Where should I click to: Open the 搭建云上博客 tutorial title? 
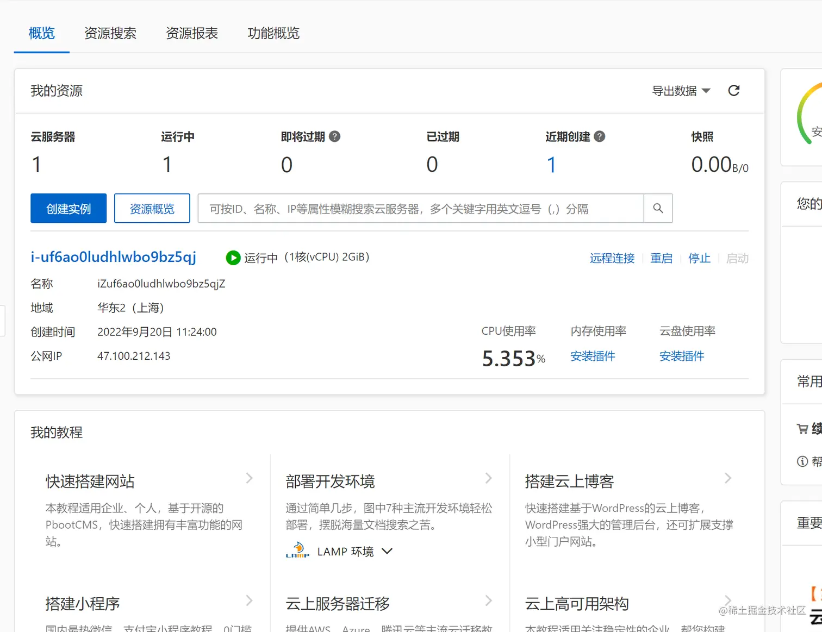(570, 481)
